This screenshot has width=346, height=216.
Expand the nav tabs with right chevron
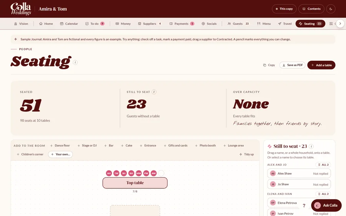(x=340, y=23)
